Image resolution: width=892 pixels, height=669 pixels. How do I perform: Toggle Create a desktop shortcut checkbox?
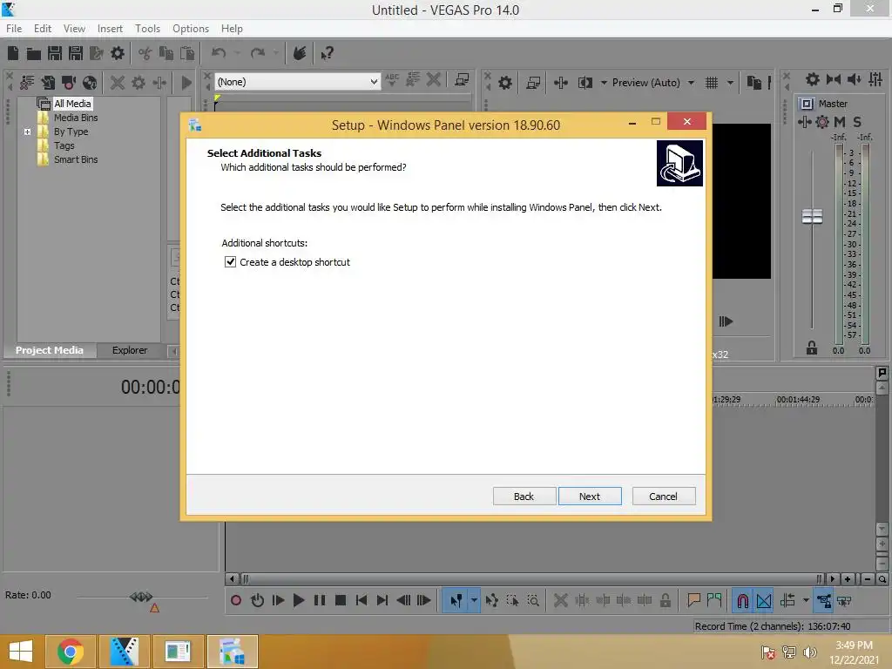coord(230,261)
